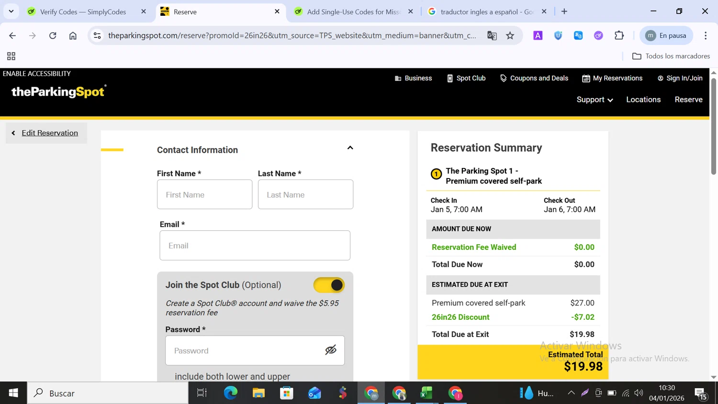
Task: Switch to traductor ingles a español tab
Action: [x=486, y=11]
